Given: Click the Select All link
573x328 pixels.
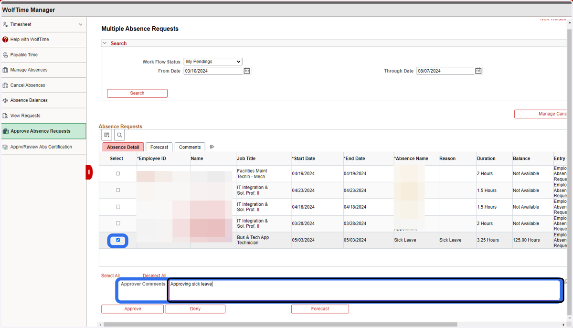Looking at the screenshot, I should click(x=110, y=276).
